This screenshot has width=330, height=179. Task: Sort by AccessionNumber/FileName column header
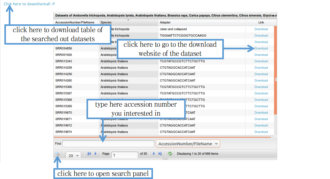coord(76,22)
